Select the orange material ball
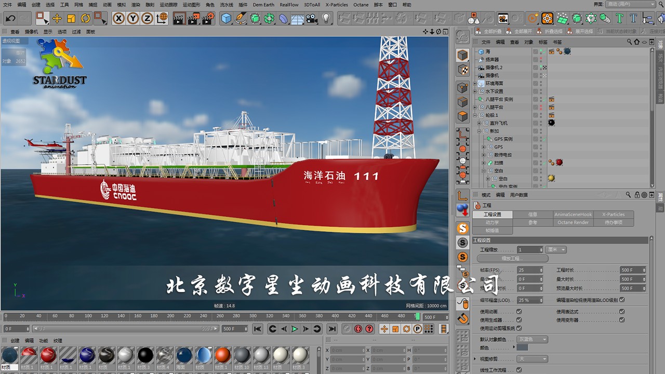This screenshot has height=374, width=665. coord(222,355)
